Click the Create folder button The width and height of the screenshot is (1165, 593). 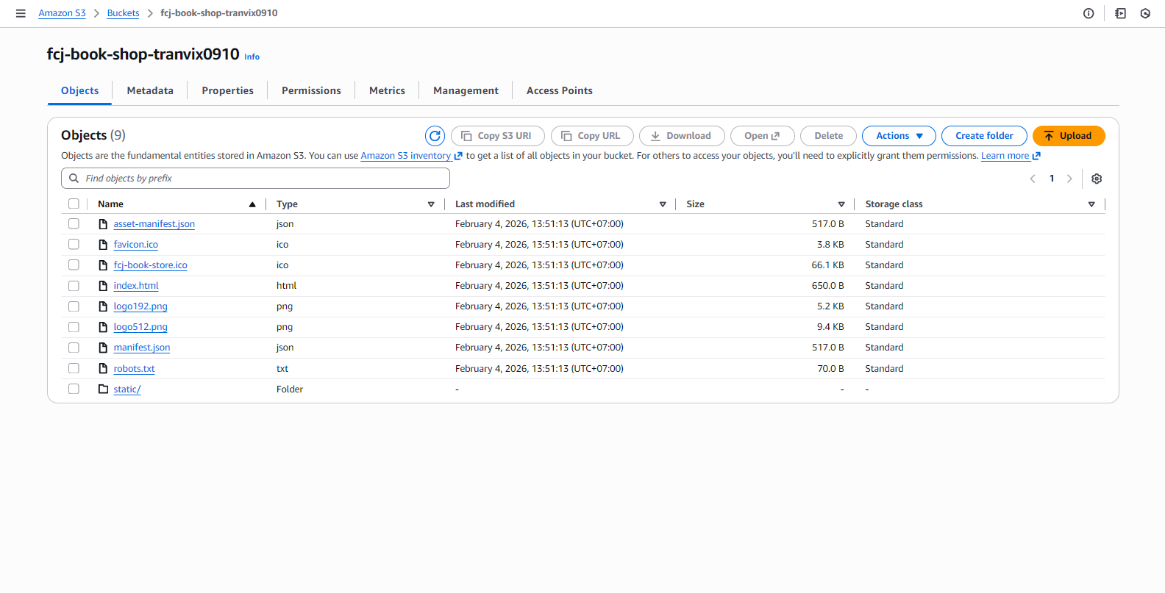[984, 136]
